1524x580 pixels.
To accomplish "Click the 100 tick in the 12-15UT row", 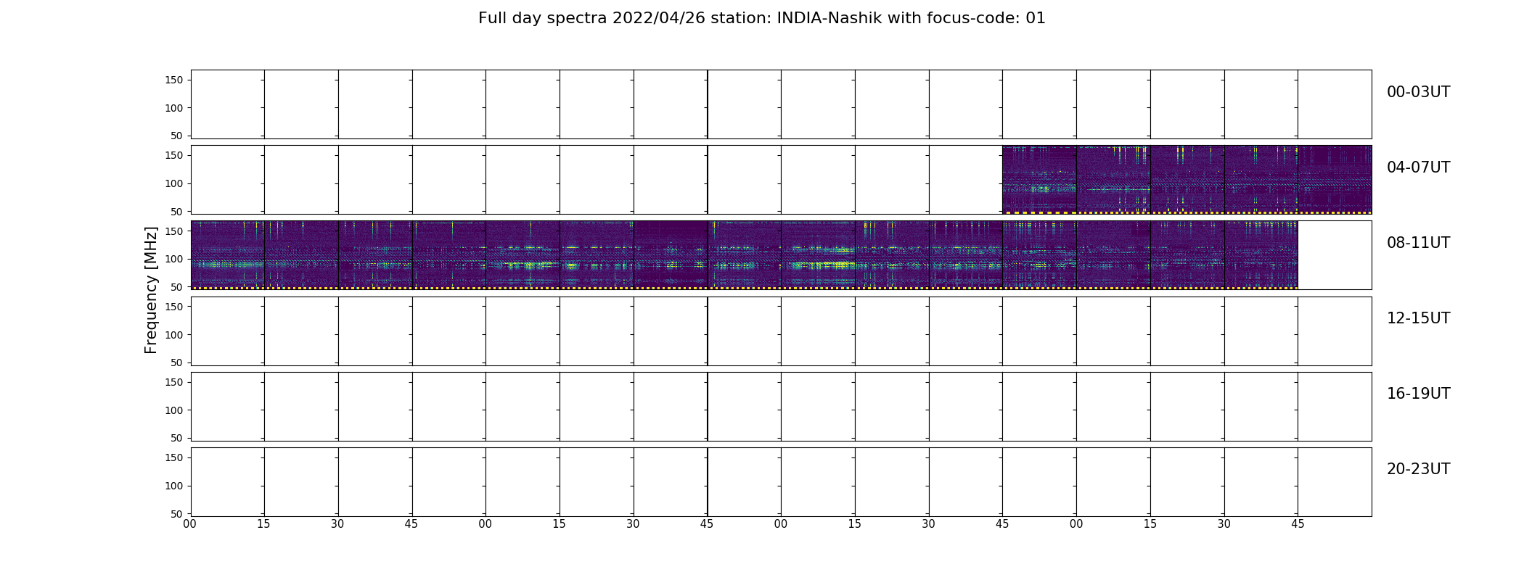I will point(174,334).
